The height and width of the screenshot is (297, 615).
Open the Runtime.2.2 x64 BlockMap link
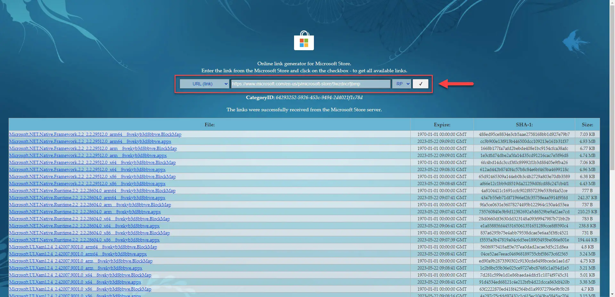point(89,219)
